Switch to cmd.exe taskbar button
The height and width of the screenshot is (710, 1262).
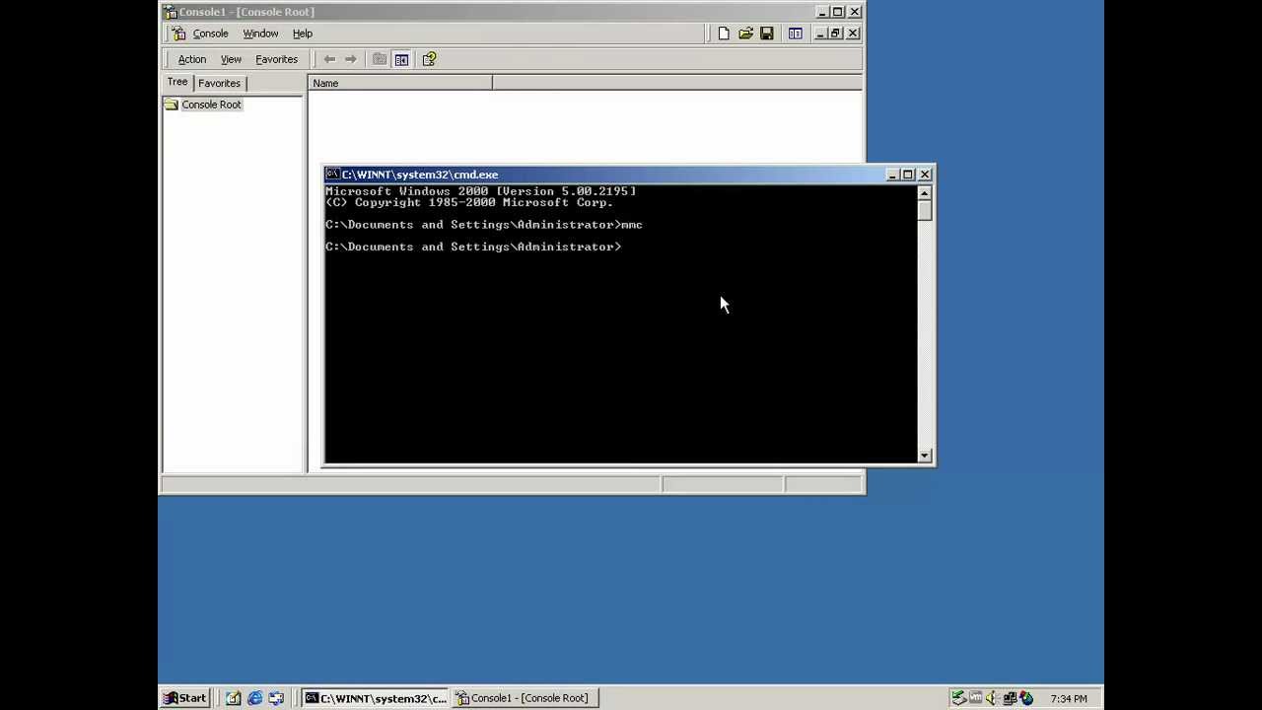point(375,698)
